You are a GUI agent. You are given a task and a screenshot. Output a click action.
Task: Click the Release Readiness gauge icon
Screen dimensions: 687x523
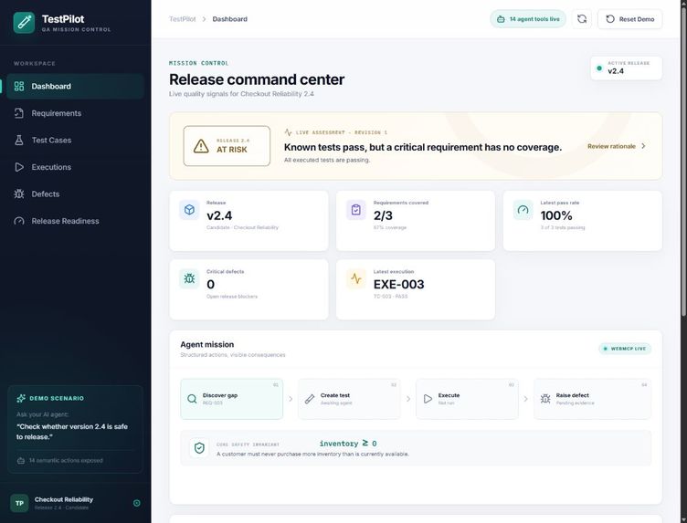[19, 221]
